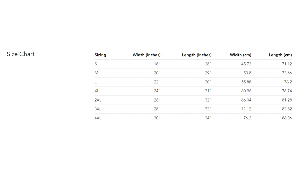Screen dimensions: 304x171
Task: Click the 55.88 width cm value
Action: pyautogui.click(x=246, y=82)
